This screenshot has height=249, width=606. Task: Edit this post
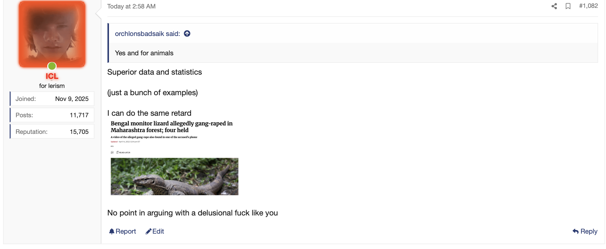pos(155,231)
